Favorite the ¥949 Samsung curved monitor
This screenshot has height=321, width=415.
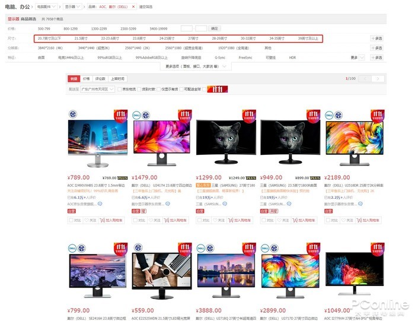click(283, 220)
